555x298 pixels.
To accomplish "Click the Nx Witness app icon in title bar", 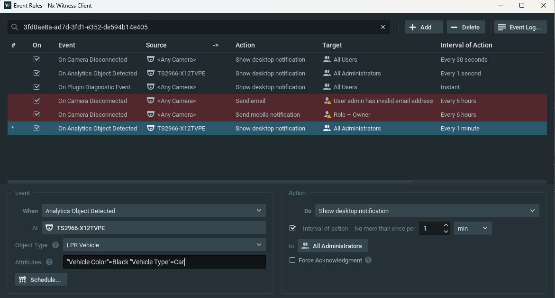I will click(8, 5).
